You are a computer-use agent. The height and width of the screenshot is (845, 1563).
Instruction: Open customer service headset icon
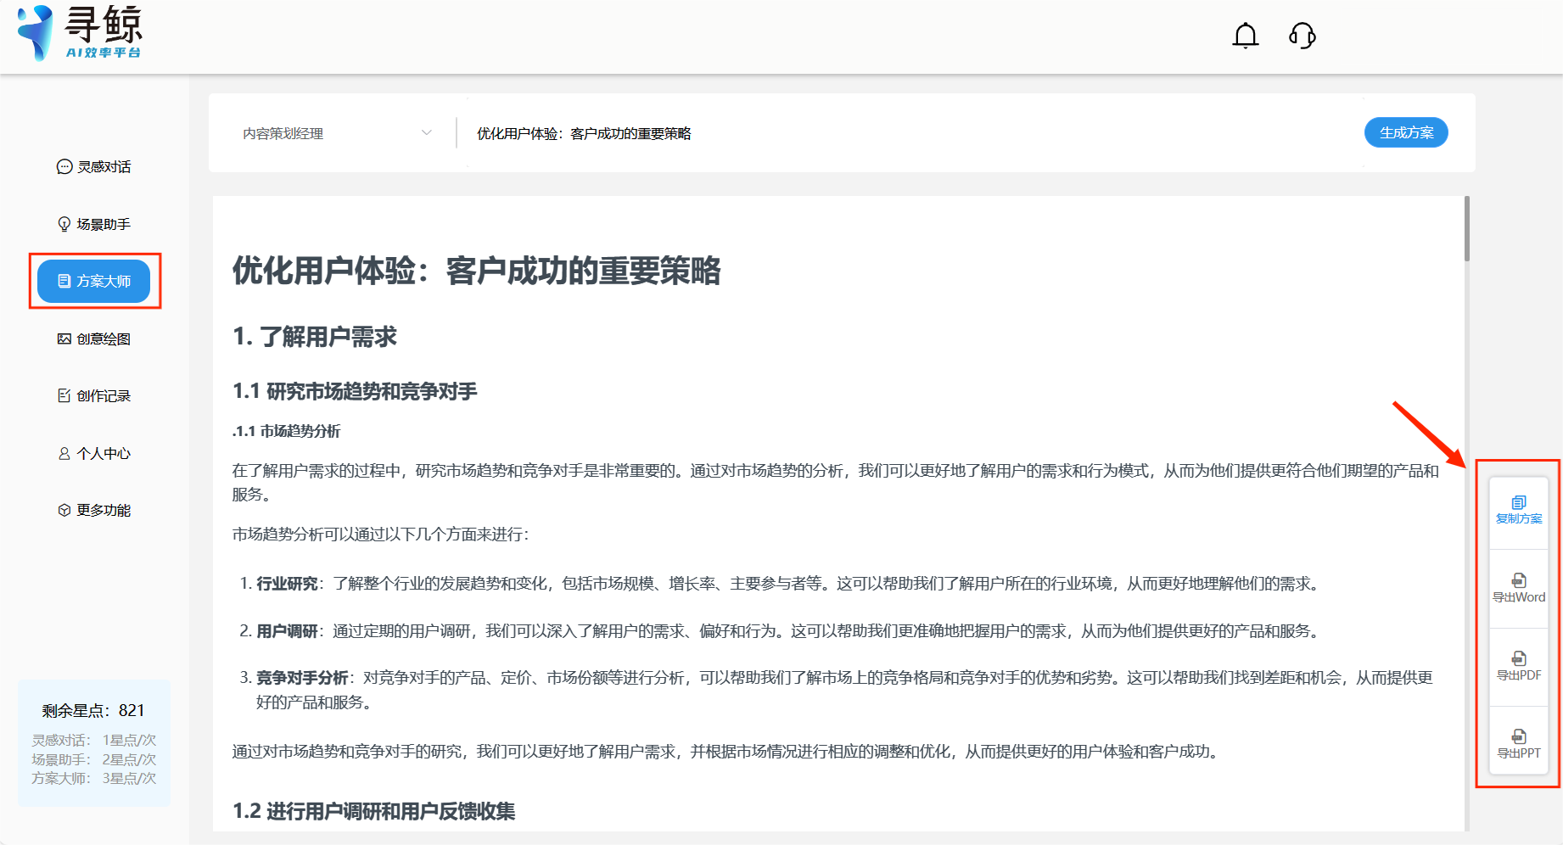1302,36
